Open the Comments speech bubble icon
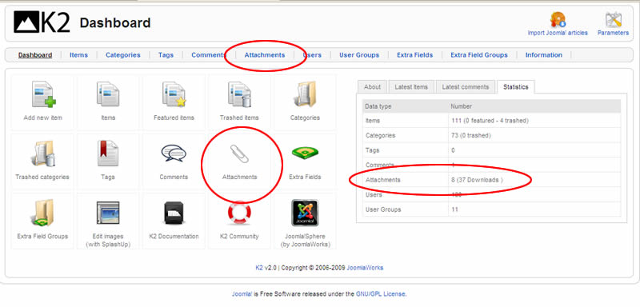Image resolution: width=640 pixels, height=307 pixels. click(x=174, y=153)
